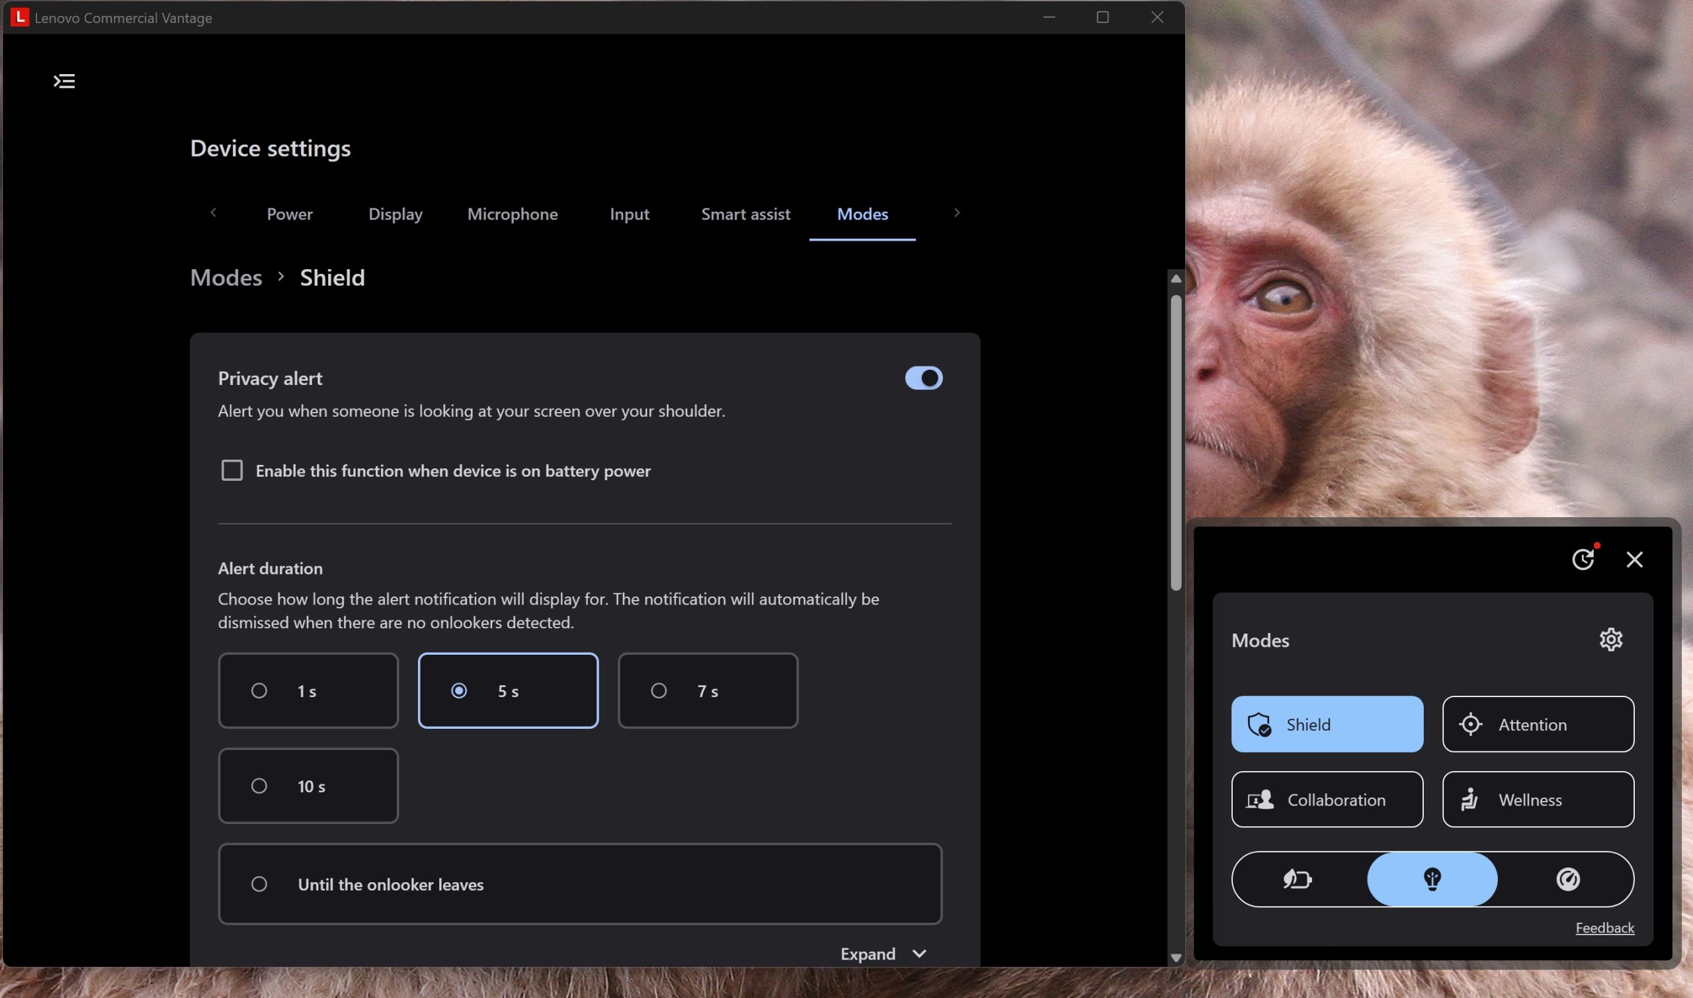Choose Until the onlooker leaves option
The image size is (1693, 998).
coord(579,884)
